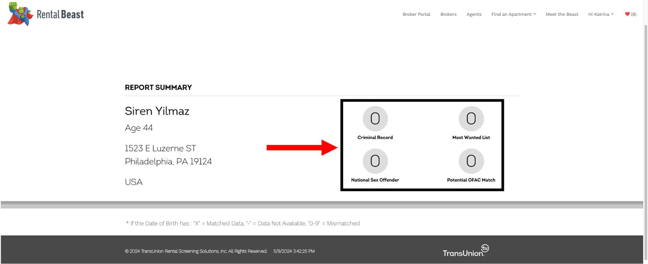Click the Rental Beast wordmark text
648x264 pixels.
(60, 15)
